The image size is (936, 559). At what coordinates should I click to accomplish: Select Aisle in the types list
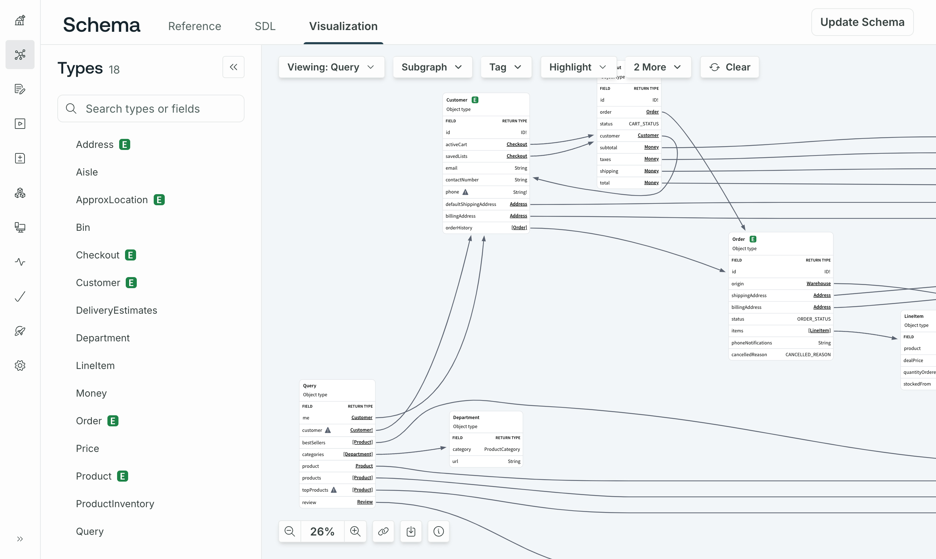coord(87,172)
